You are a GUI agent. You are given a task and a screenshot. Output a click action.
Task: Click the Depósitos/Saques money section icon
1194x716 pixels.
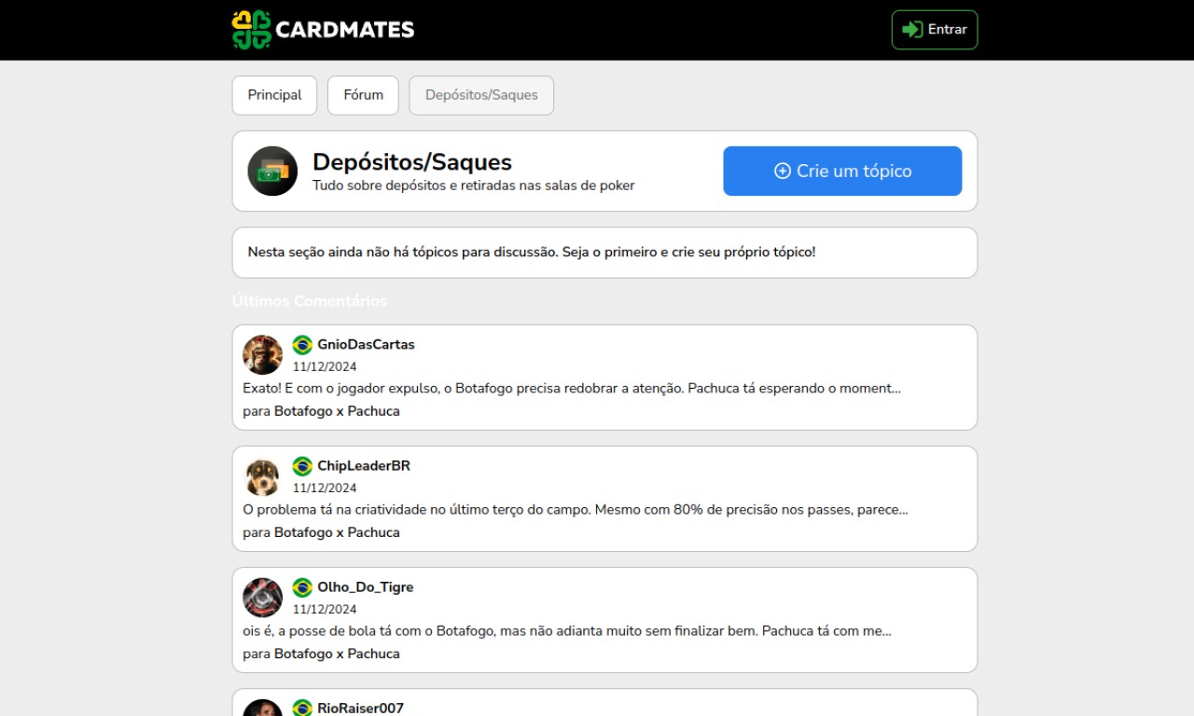click(272, 172)
